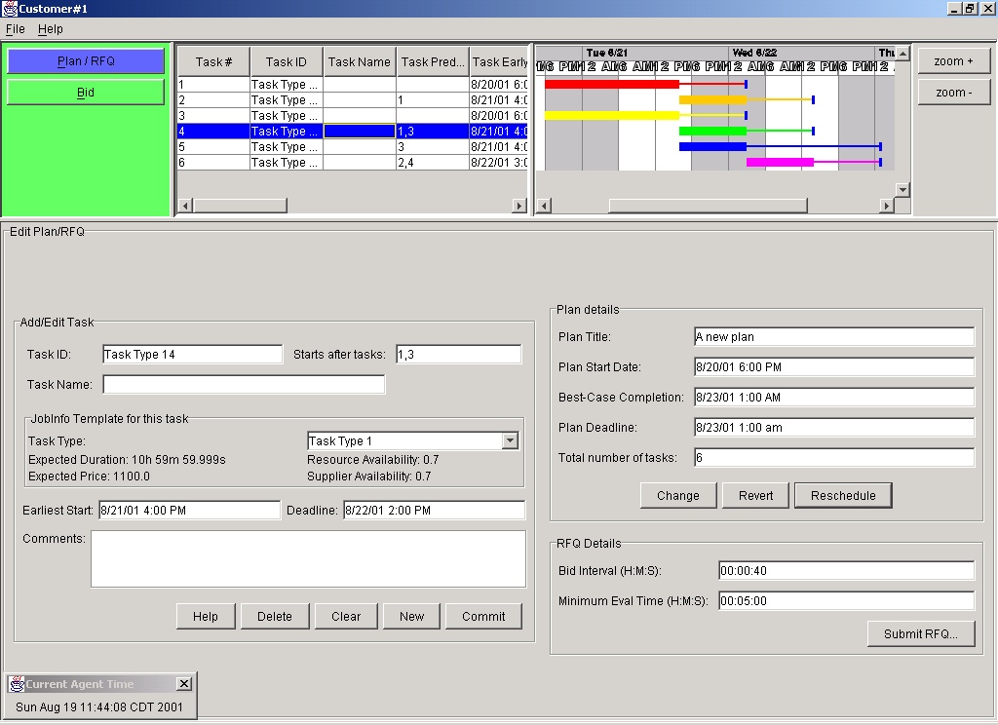Screen dimensions: 998x725
Task: Select task row 1 in the table
Action: click(x=353, y=85)
